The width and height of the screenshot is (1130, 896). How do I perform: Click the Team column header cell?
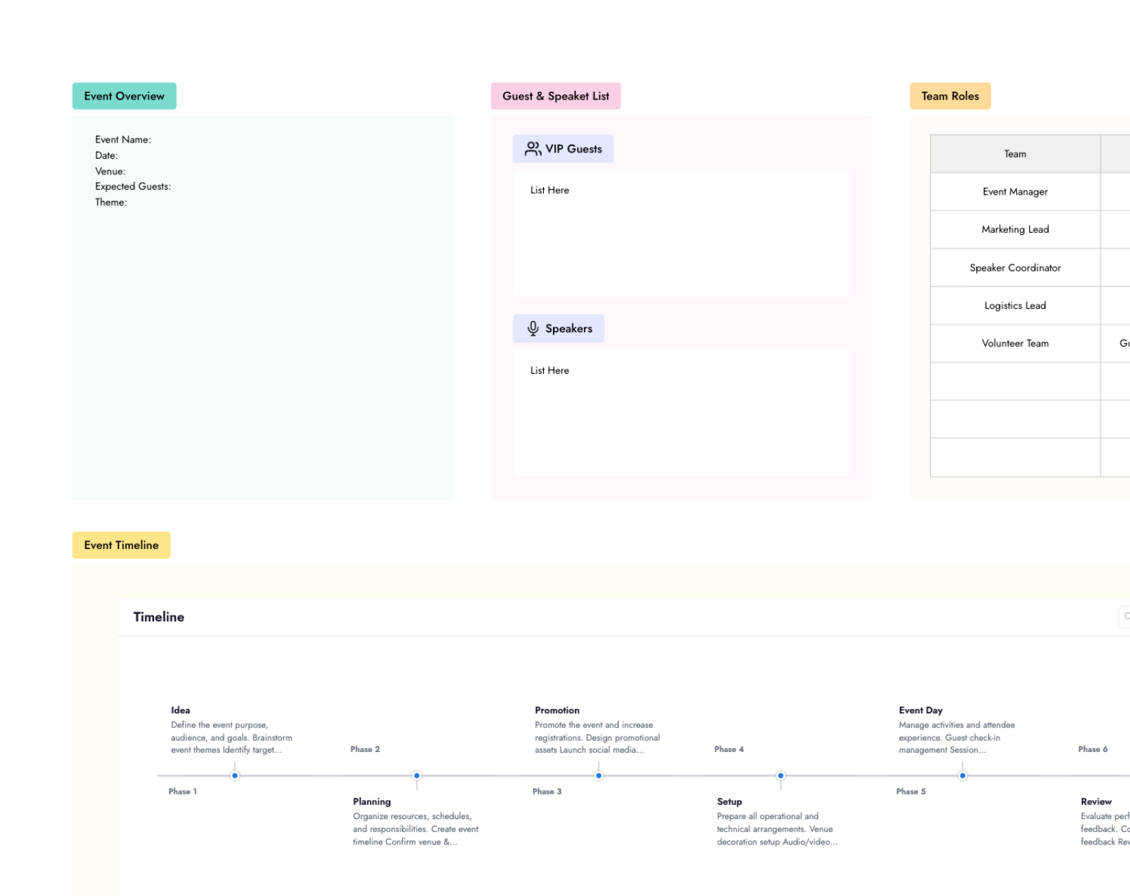(1015, 154)
